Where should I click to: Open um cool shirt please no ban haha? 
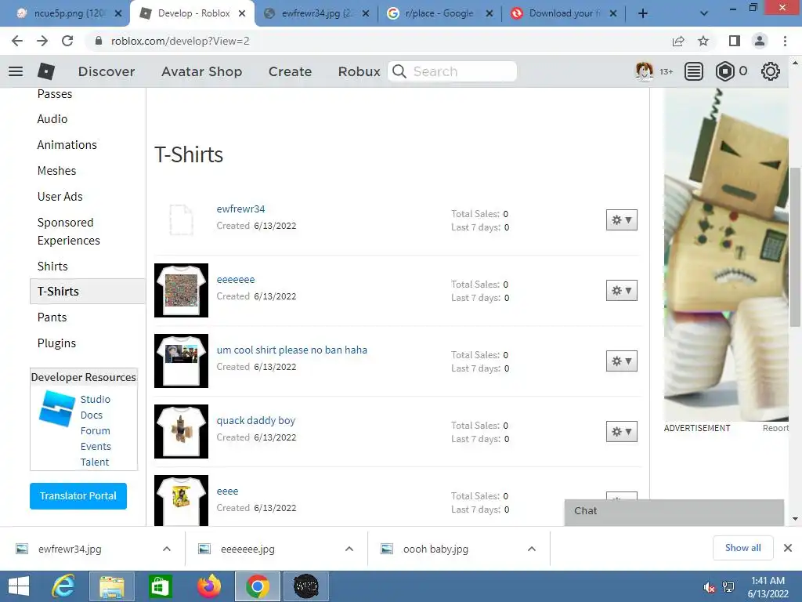click(x=291, y=350)
